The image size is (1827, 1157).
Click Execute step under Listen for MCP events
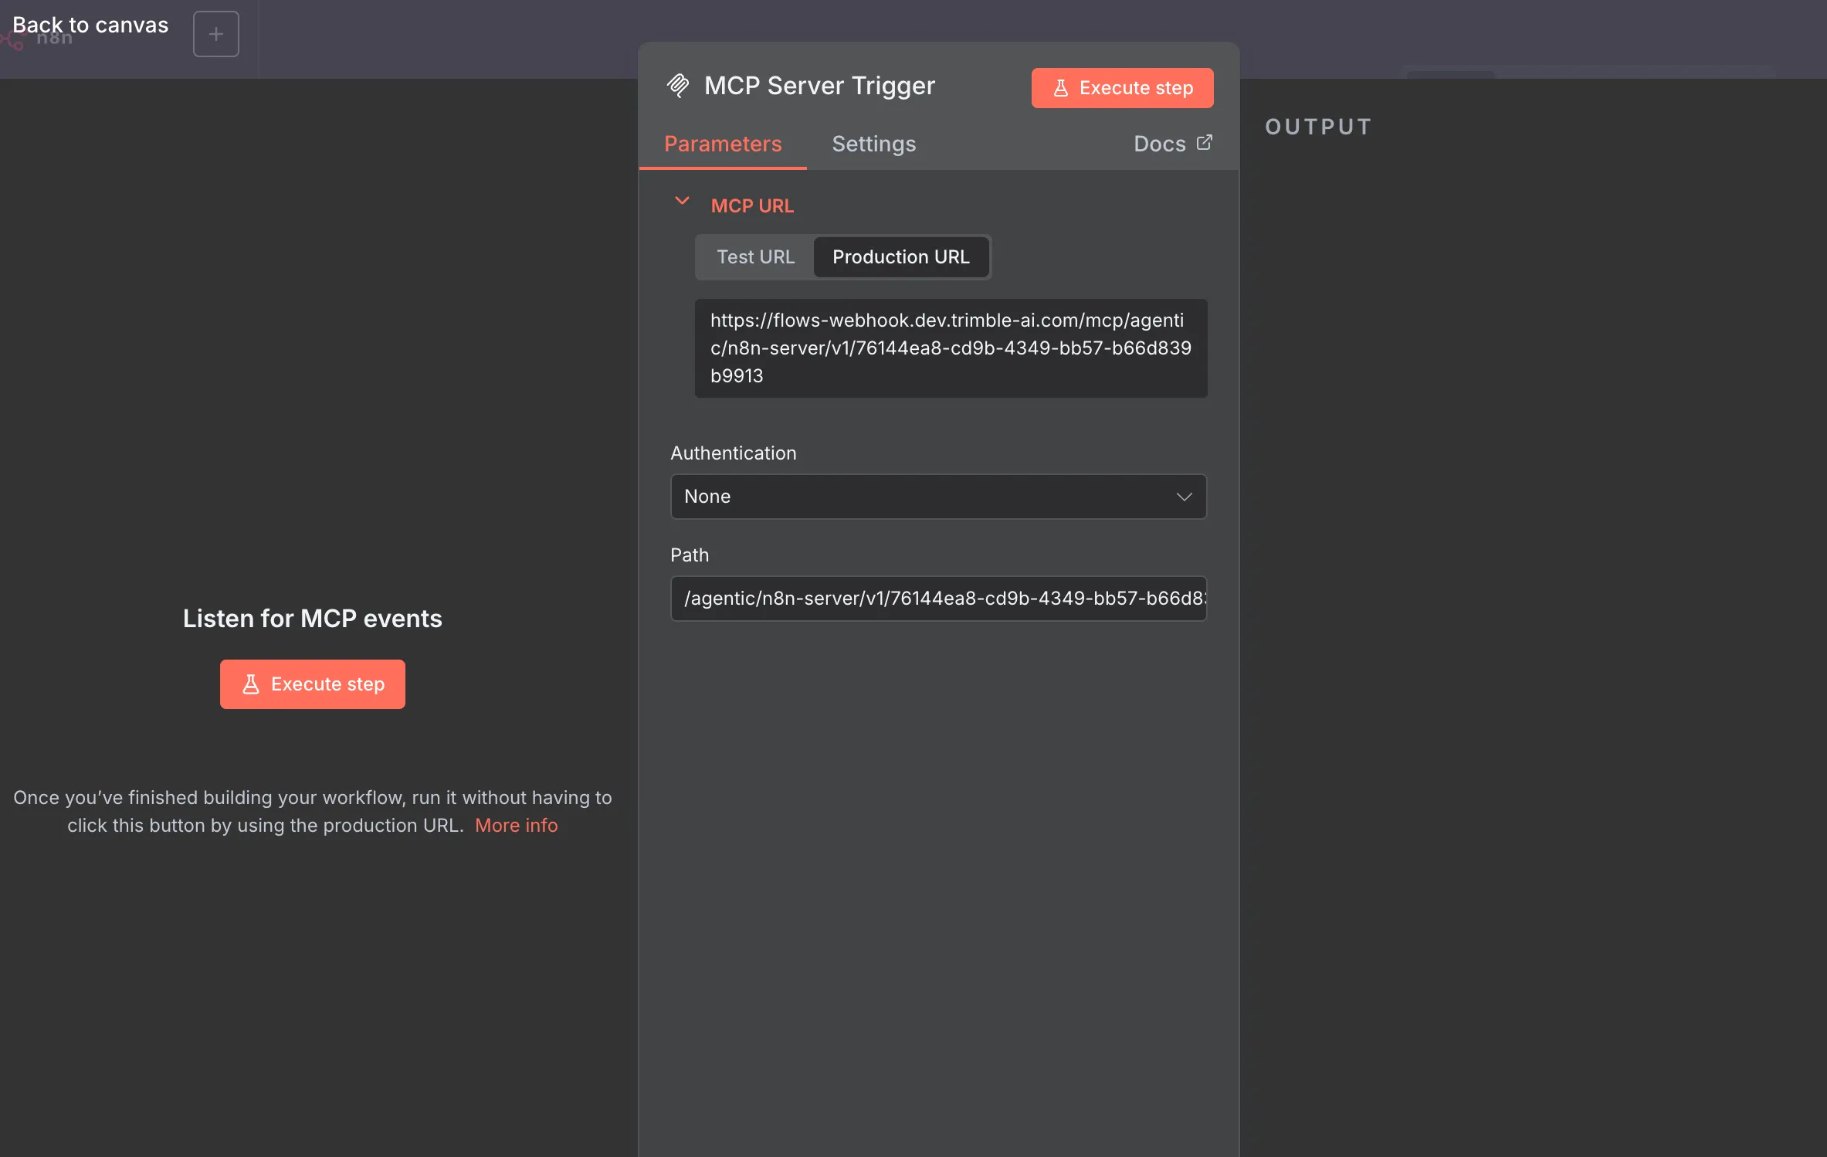point(313,684)
